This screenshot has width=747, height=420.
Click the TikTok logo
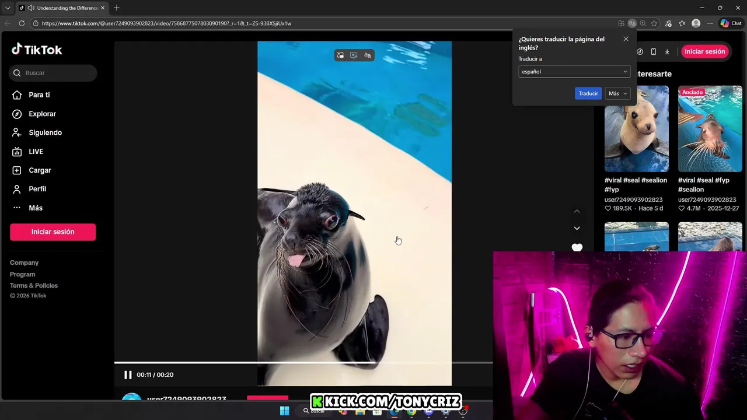pyautogui.click(x=37, y=50)
